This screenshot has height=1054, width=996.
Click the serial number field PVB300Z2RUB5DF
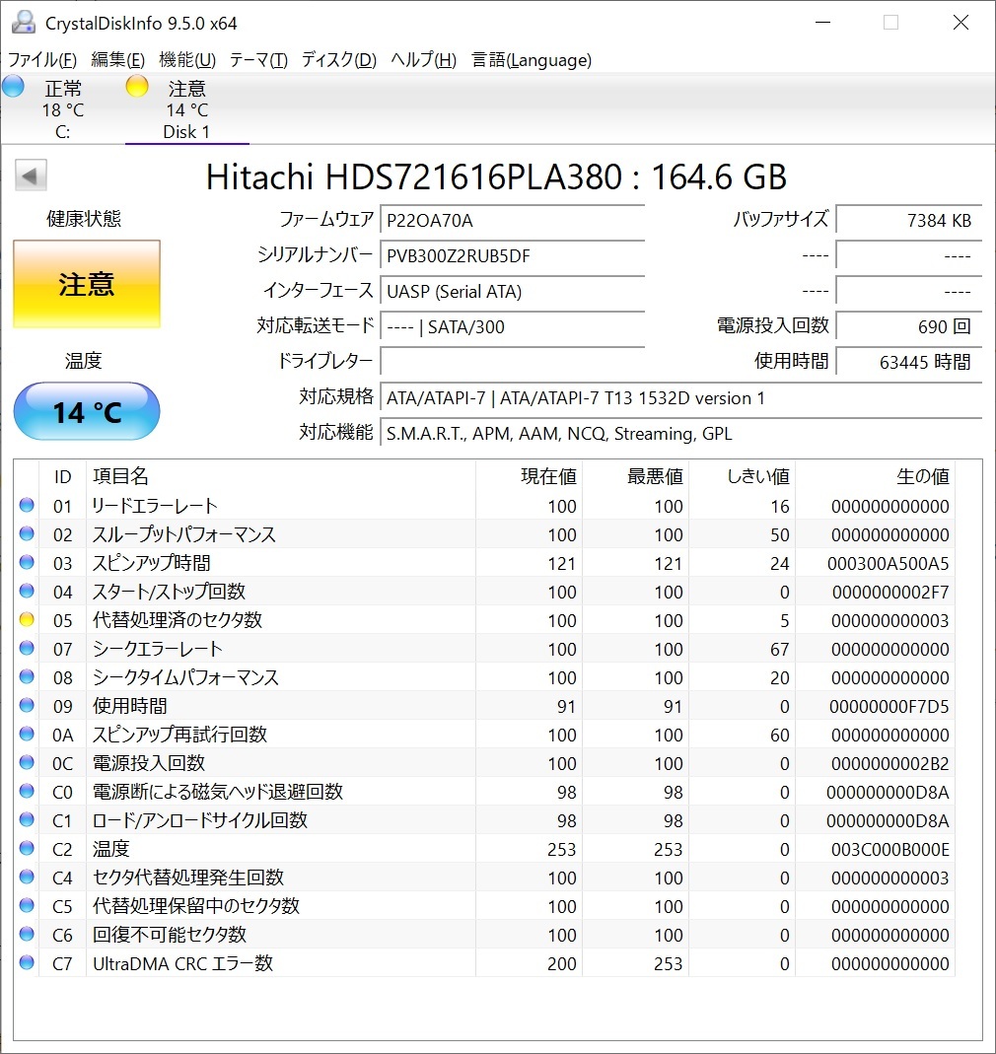[513, 256]
